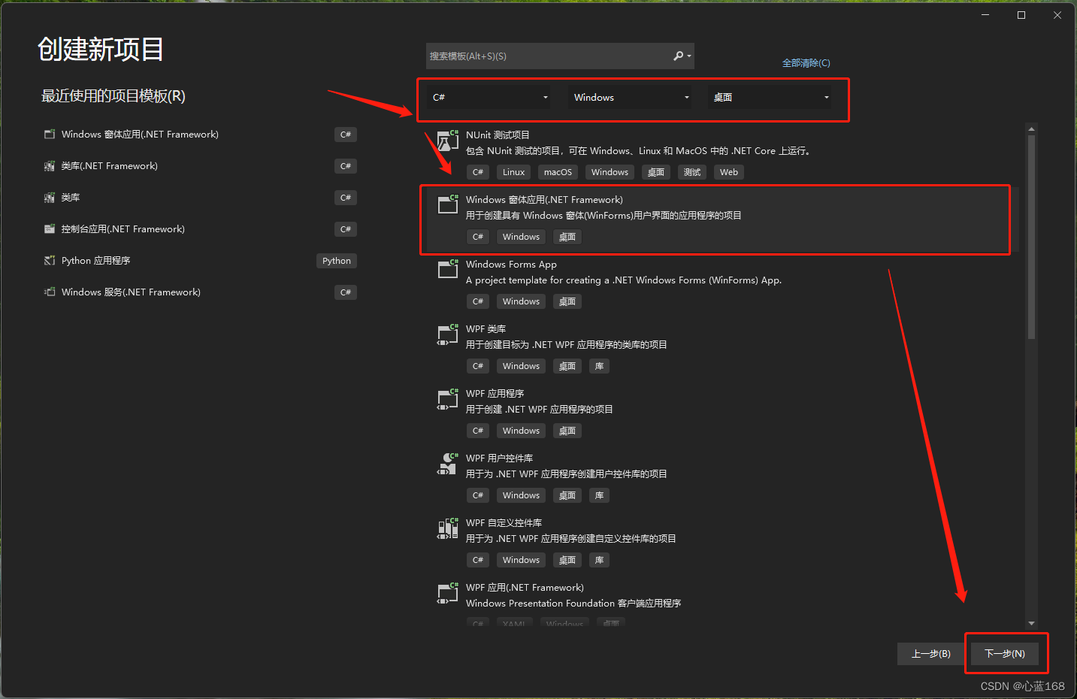1077x699 pixels.
Task: Select the Windows Forms App template title
Action: [x=511, y=265]
